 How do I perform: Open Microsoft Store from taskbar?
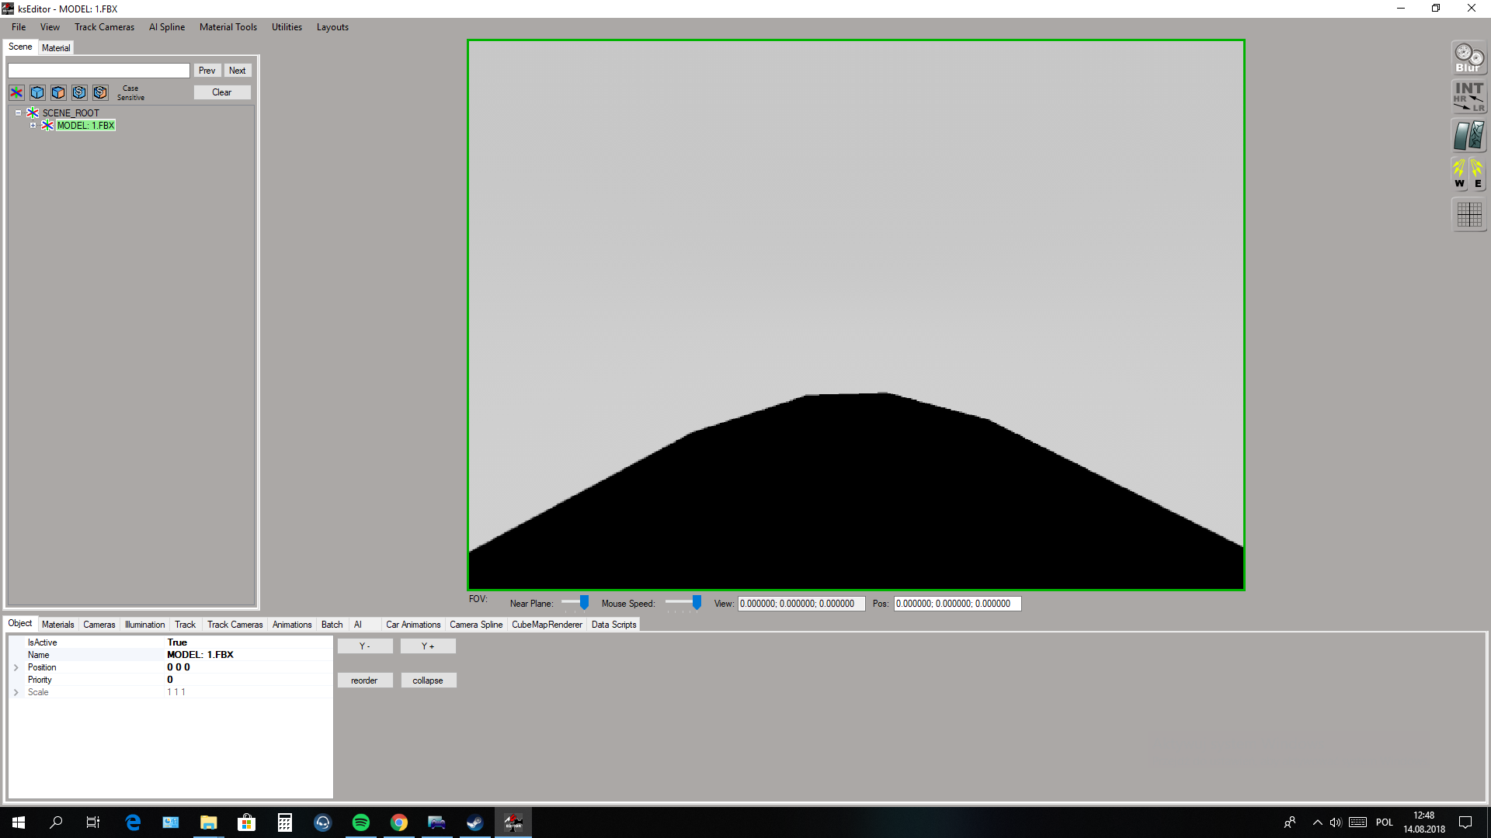click(x=246, y=822)
